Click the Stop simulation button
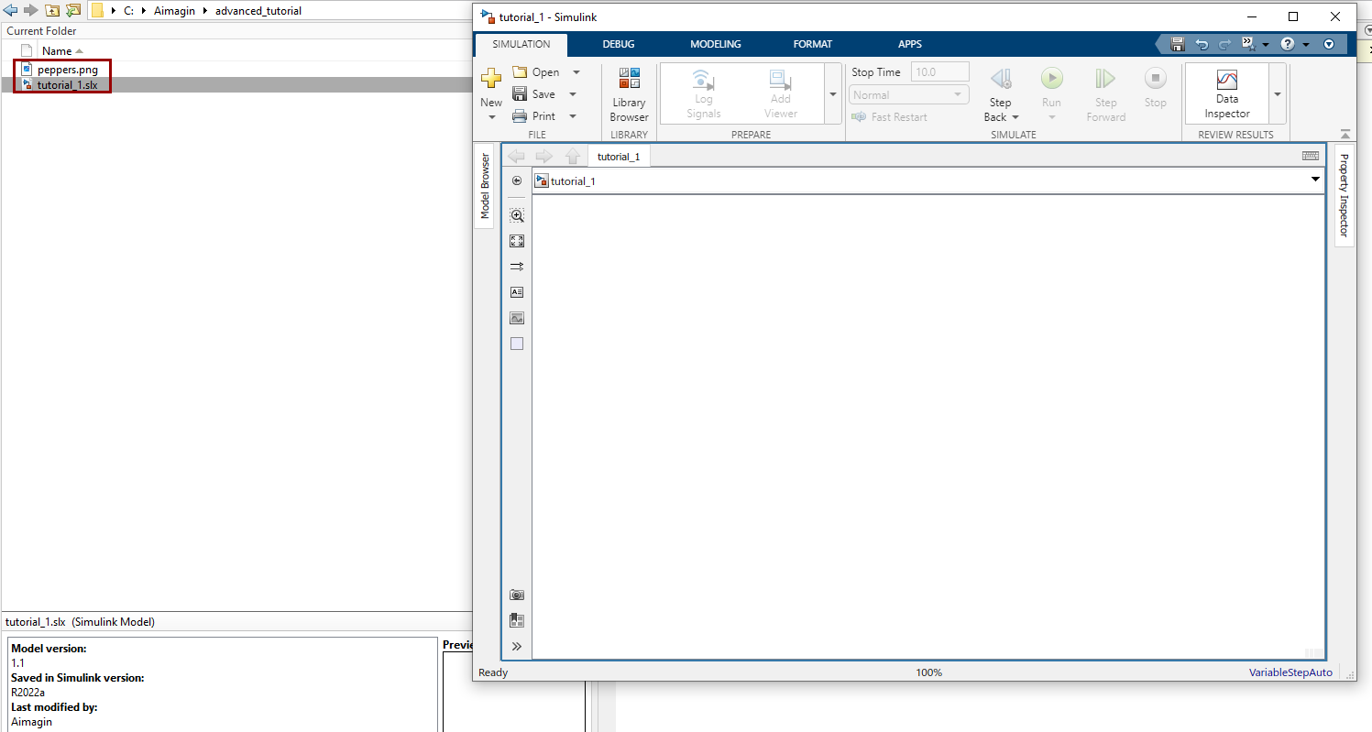 click(1156, 79)
